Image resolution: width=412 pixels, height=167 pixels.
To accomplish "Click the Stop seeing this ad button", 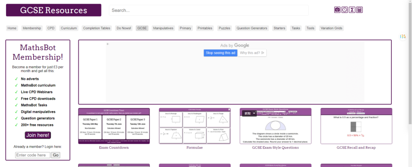I will (x=220, y=53).
